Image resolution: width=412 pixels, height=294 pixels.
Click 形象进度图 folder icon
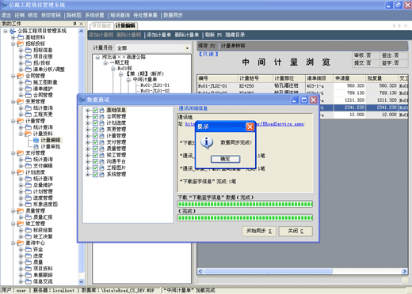coord(29,204)
